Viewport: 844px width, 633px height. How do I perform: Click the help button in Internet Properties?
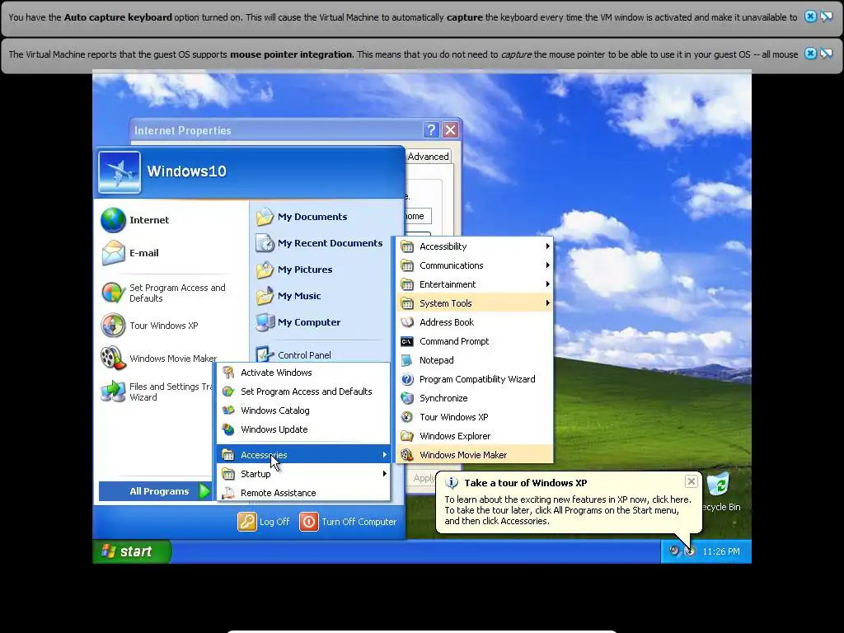[430, 129]
